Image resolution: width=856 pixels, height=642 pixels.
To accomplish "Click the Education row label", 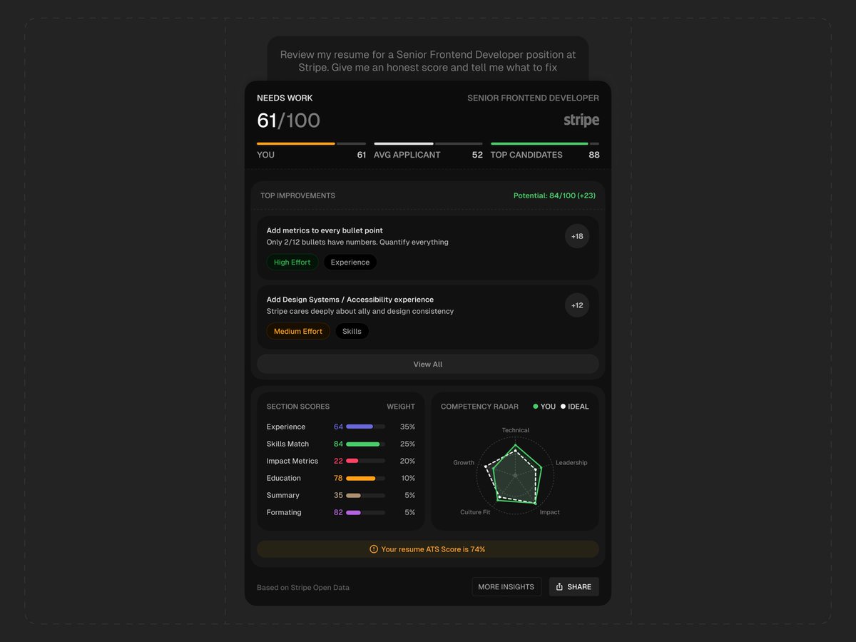I will click(x=284, y=478).
